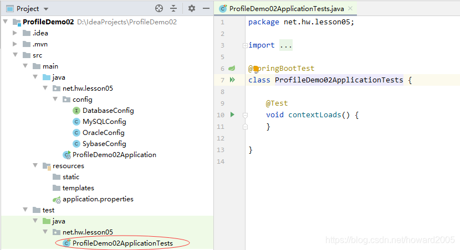460x250 pixels.
Task: Click the collapse all icon in Project panel
Action: 173,8
